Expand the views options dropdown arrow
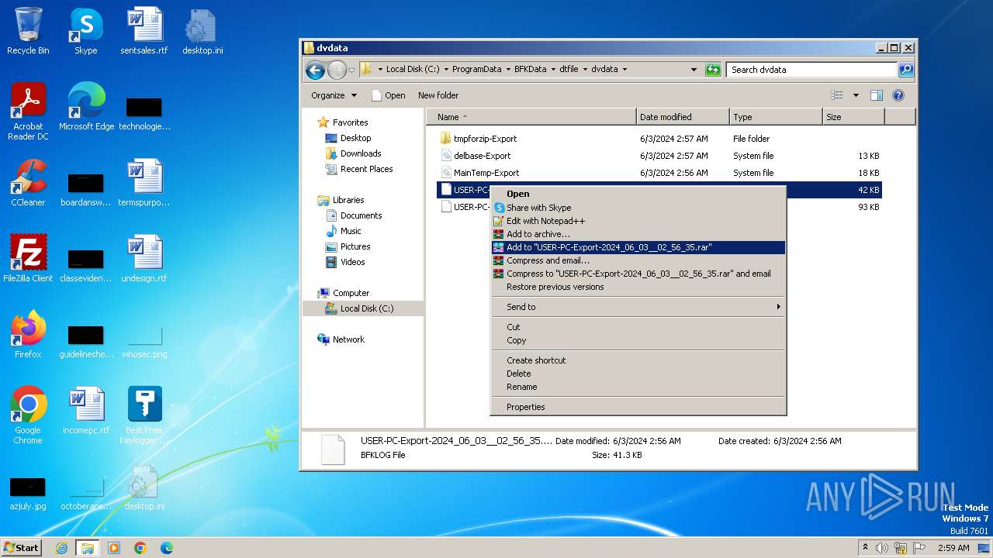 [x=856, y=95]
